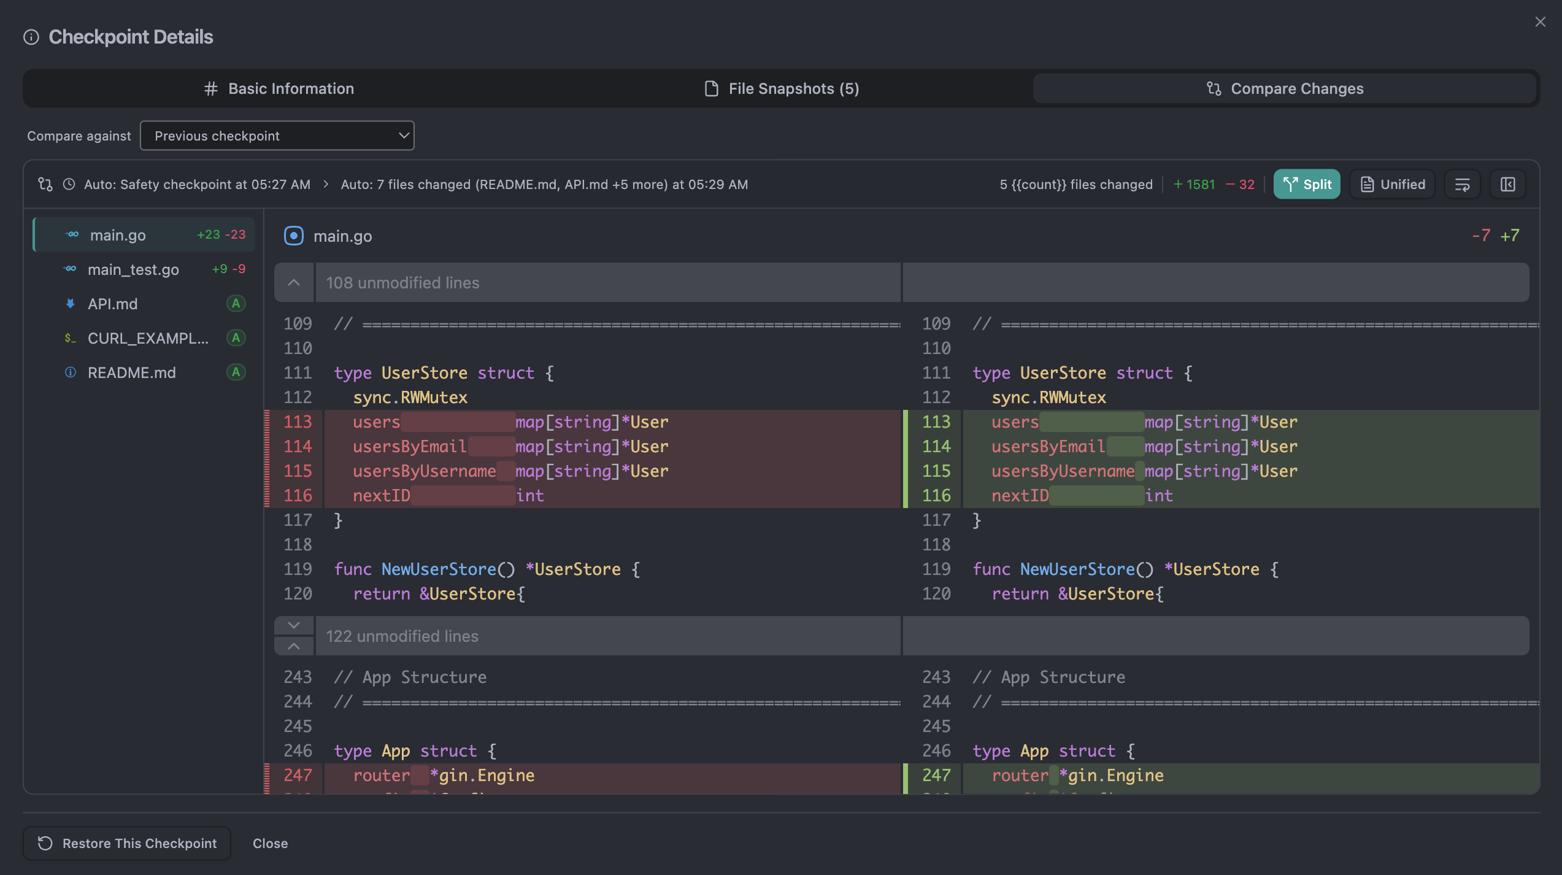Click the Added badge on API.md

coord(236,303)
